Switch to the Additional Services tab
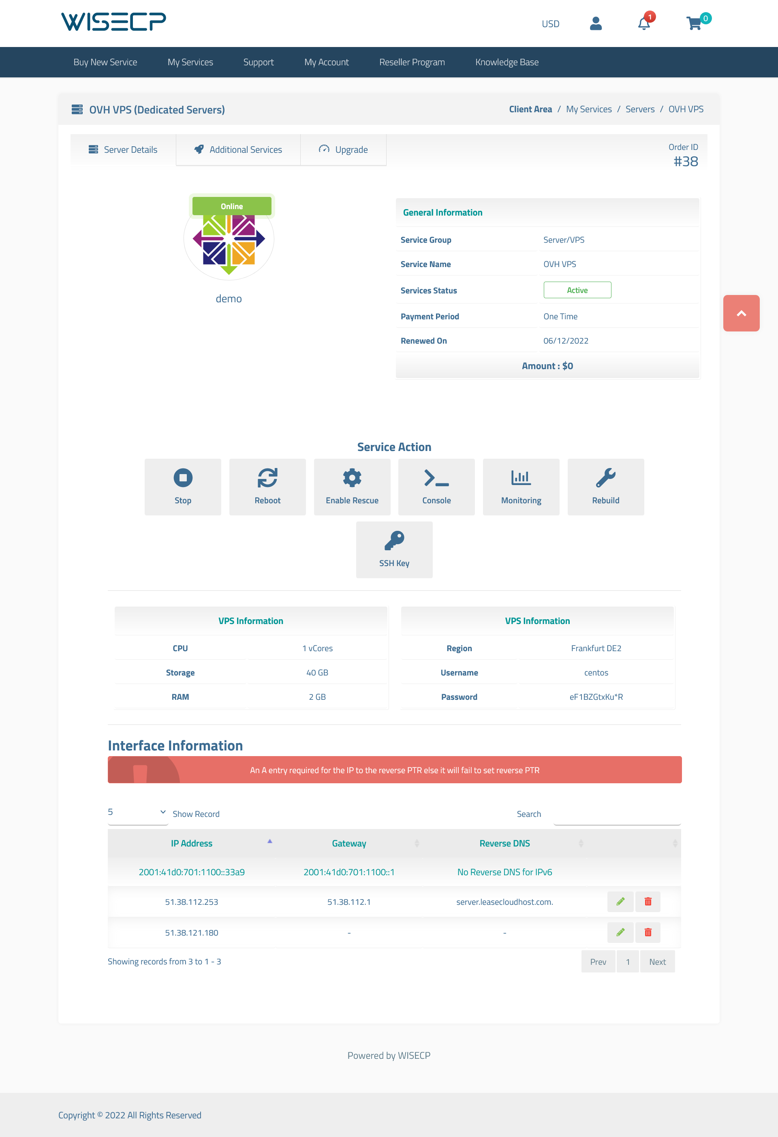The image size is (778, 1137). [238, 150]
